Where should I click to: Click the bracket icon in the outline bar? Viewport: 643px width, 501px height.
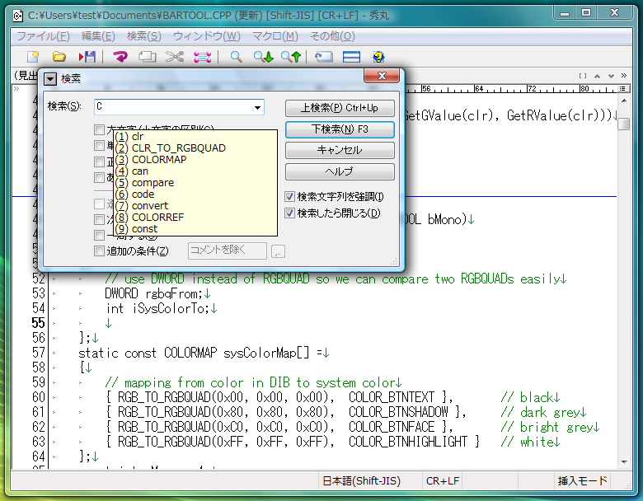pyautogui.click(x=583, y=76)
